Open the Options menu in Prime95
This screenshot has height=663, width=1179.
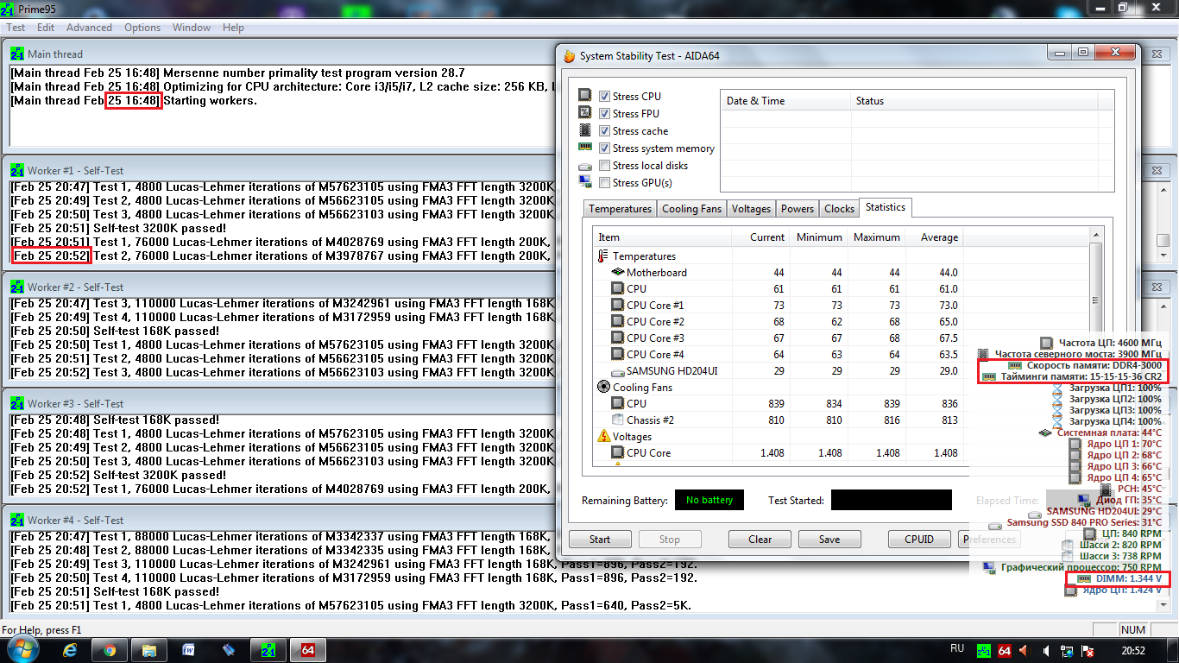point(142,28)
